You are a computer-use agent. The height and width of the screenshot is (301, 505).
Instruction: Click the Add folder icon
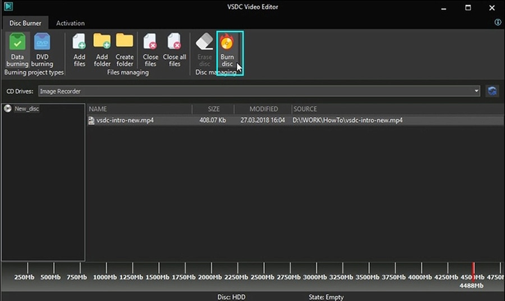102,41
